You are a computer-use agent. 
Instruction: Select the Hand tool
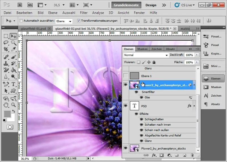tap(6, 105)
